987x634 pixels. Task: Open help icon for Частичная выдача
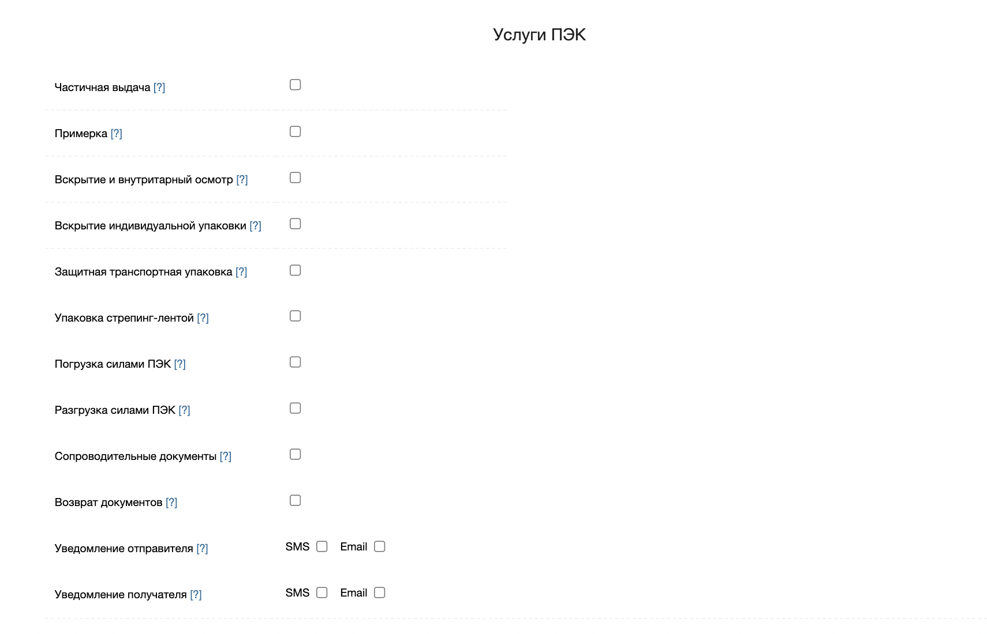point(159,88)
